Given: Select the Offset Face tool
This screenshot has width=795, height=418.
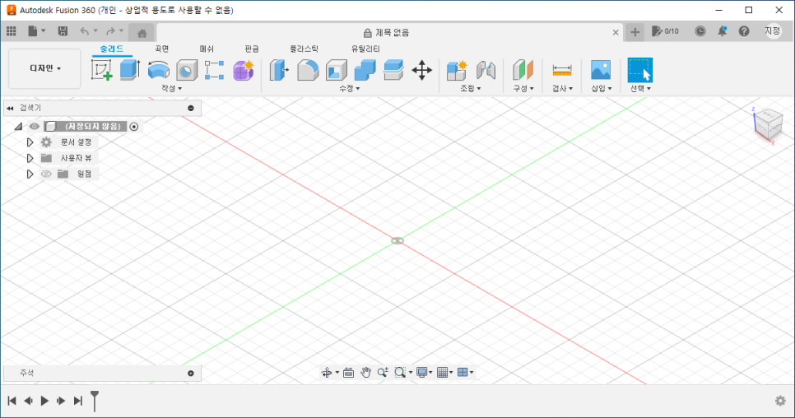Looking at the screenshot, I should [x=393, y=70].
